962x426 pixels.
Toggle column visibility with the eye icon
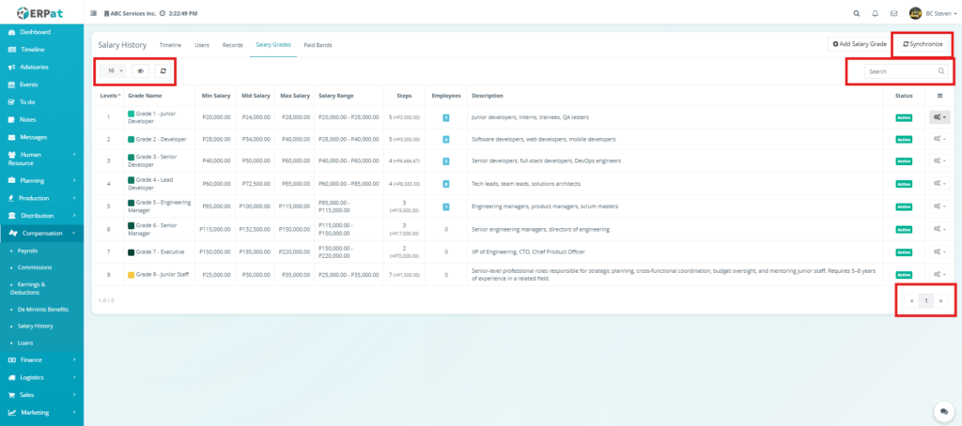(x=140, y=70)
